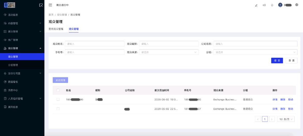This screenshot has height=136, width=303.
Task: Click the 展商信息 icon in sidebar
Action: (5, 107)
